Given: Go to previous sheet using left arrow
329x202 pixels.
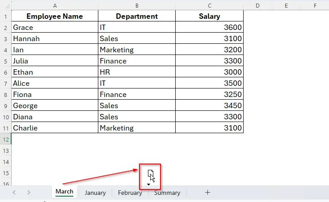Looking at the screenshot, I should click(x=14, y=192).
